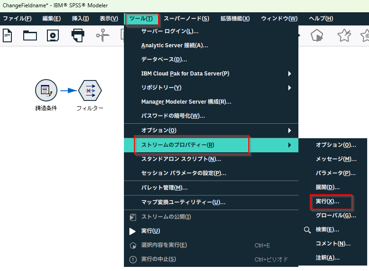Click the star with wand toolbar icon
Image resolution: width=369 pixels, height=271 pixels.
point(344,35)
